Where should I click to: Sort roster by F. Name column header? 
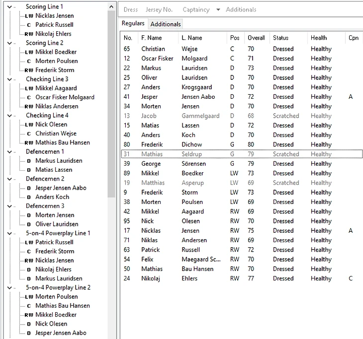(158, 38)
